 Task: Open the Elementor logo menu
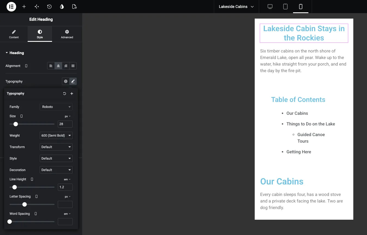(x=12, y=7)
